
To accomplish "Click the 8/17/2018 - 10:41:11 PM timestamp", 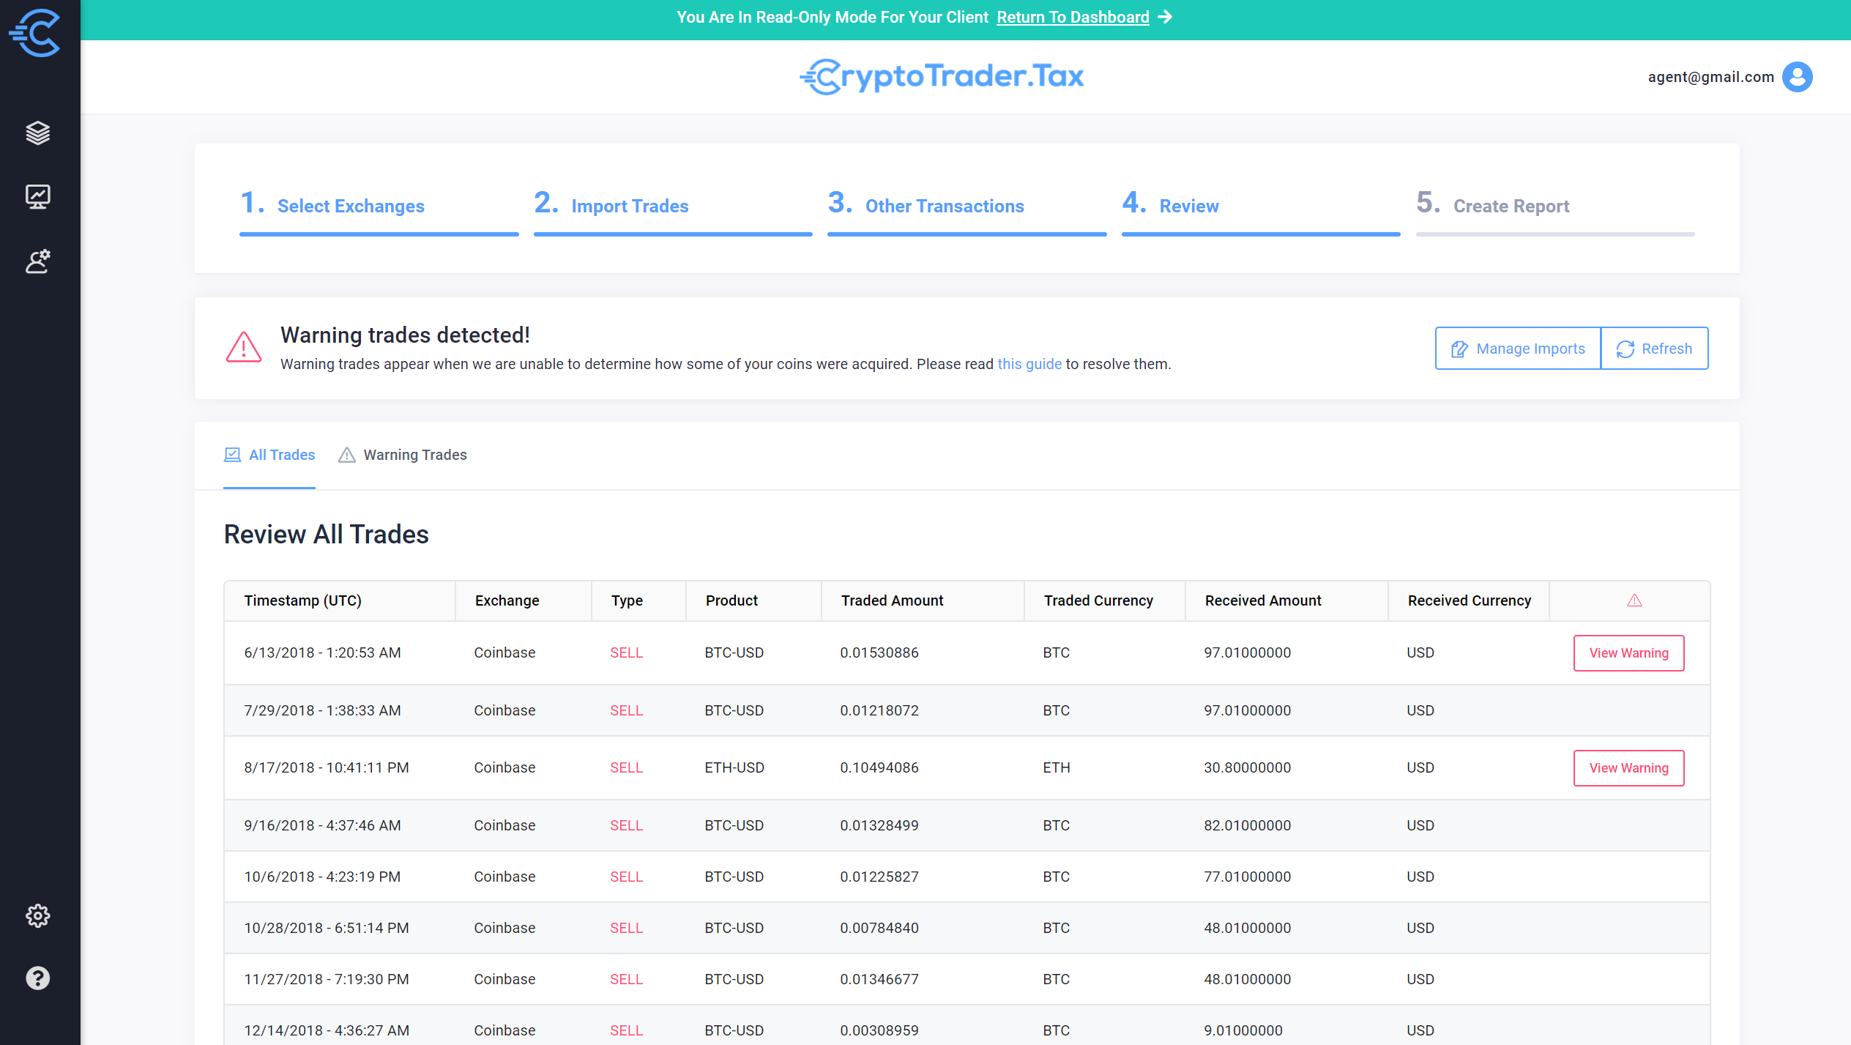I will click(x=327, y=767).
